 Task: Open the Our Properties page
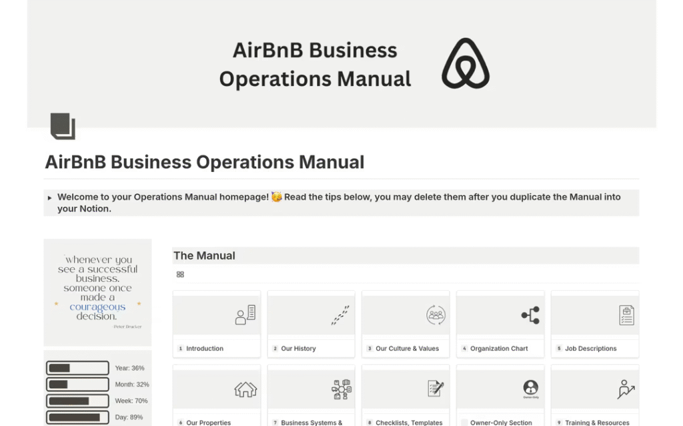coord(208,423)
